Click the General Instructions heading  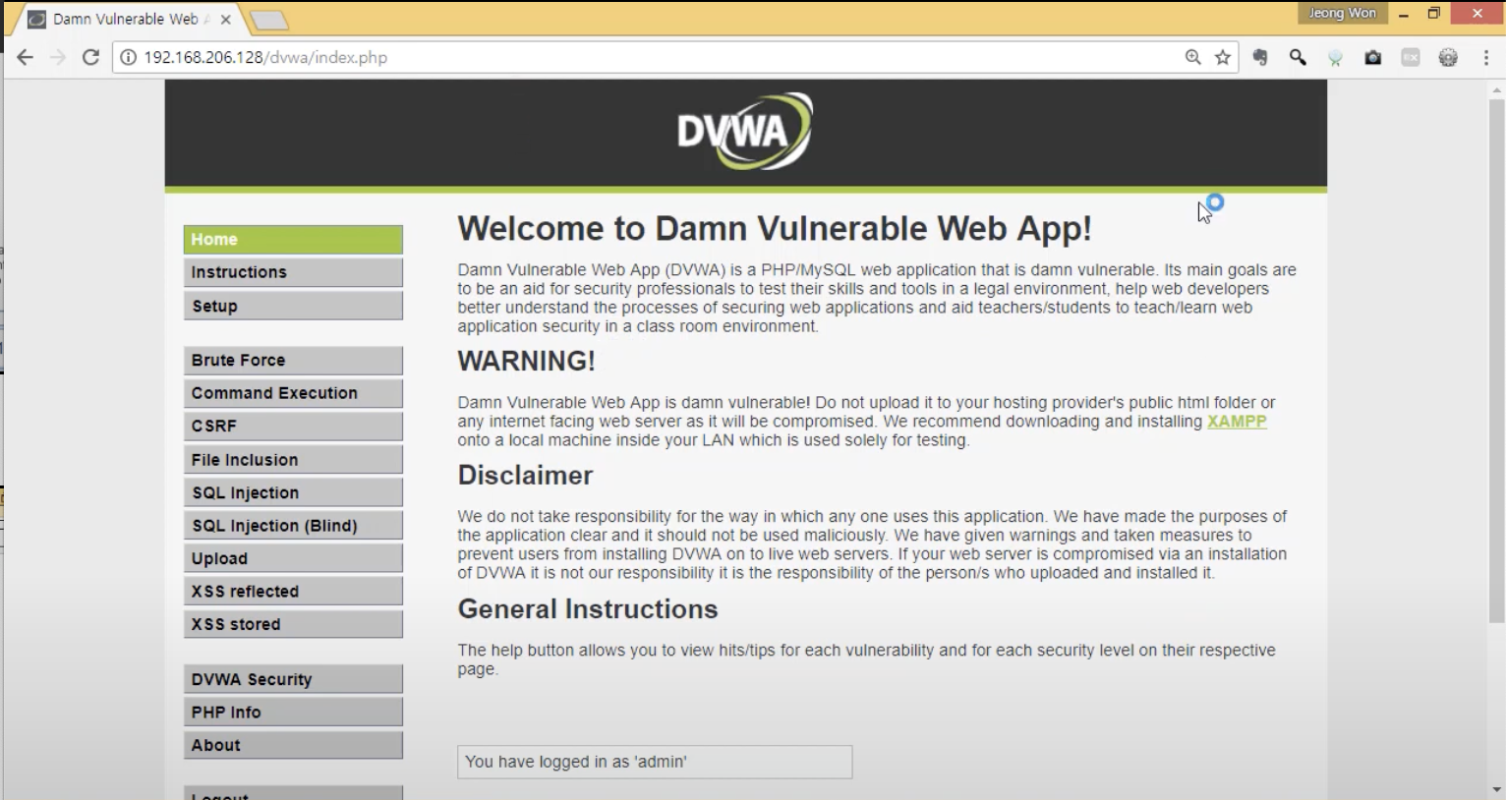(x=588, y=609)
